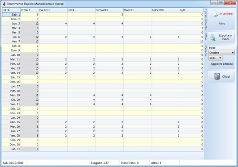Click the N/D column header
238x167 pixels.
point(192,10)
